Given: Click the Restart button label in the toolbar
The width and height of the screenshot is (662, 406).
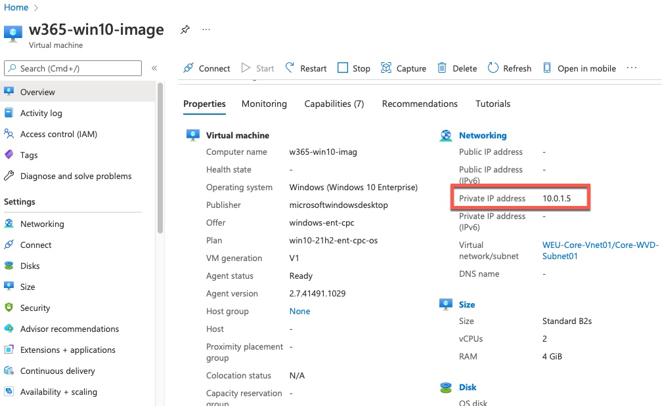Looking at the screenshot, I should [313, 68].
